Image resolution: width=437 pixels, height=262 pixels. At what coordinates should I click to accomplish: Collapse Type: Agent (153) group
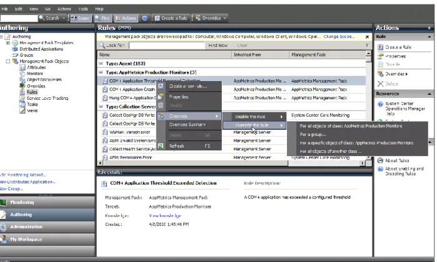pos(101,64)
